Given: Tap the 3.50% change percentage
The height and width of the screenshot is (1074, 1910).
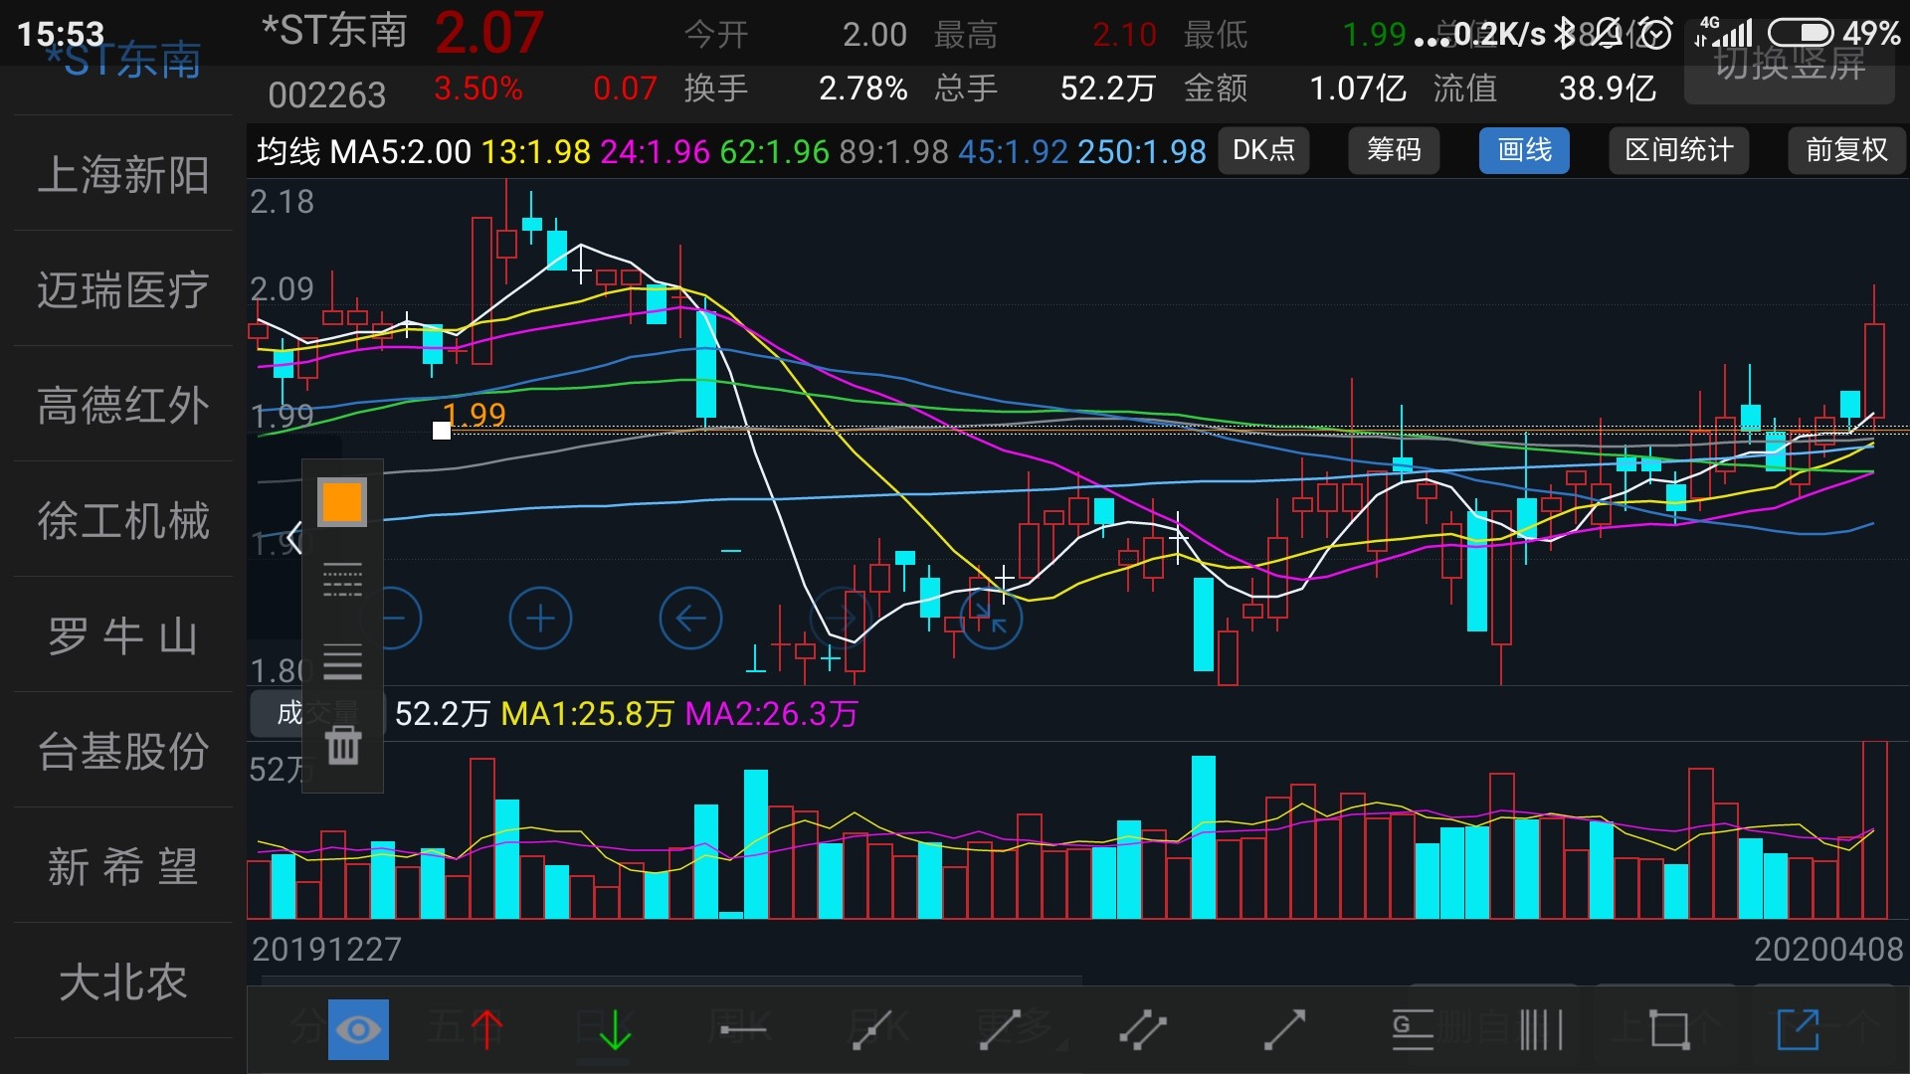Looking at the screenshot, I should 478,89.
